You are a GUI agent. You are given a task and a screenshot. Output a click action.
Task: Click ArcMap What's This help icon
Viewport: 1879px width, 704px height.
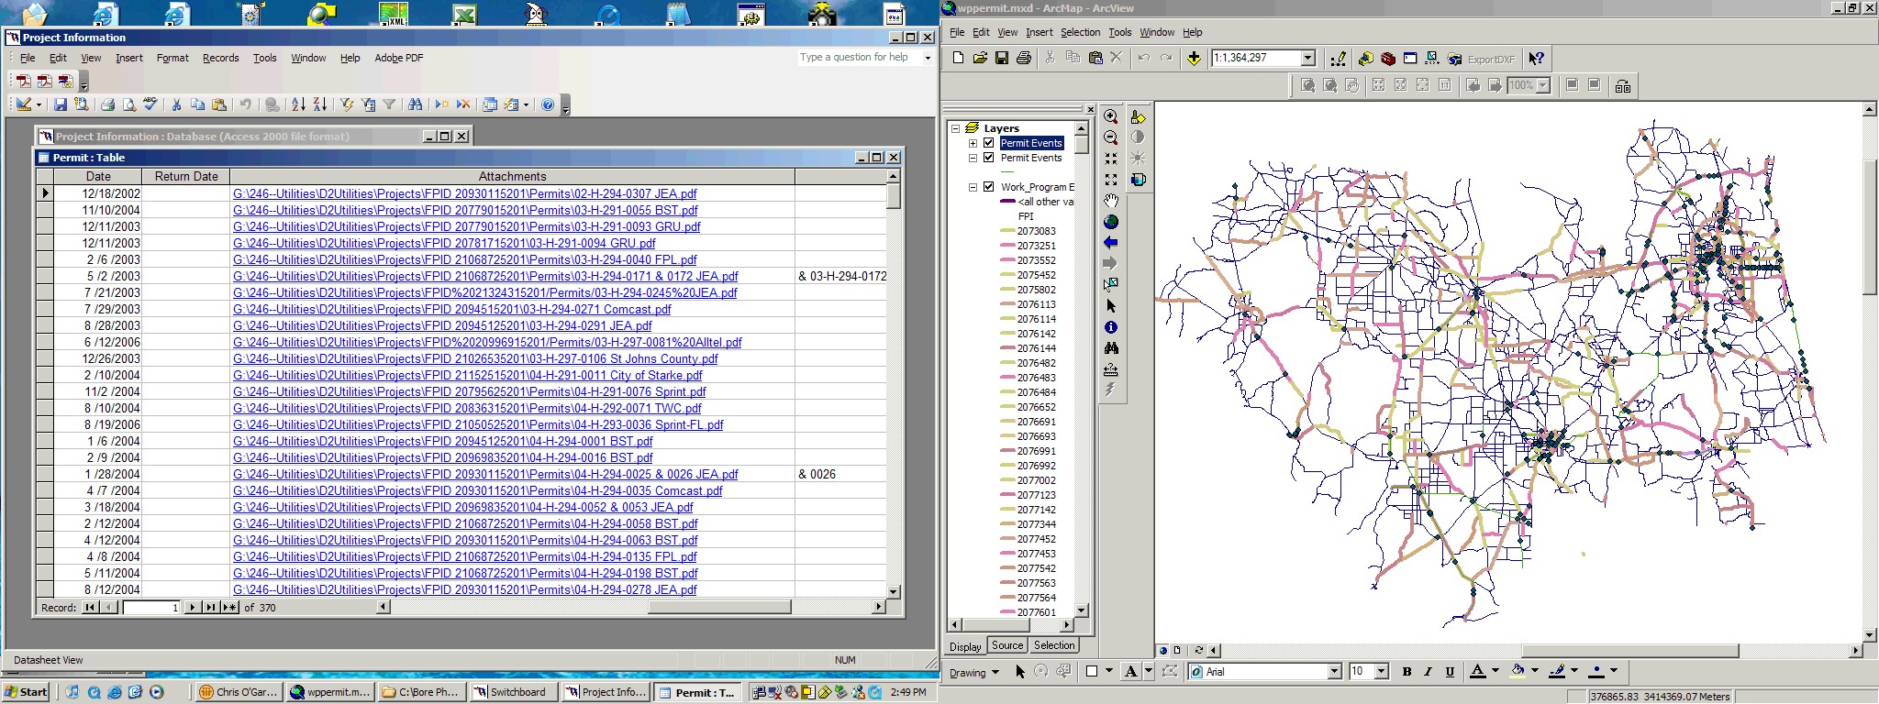(1537, 59)
